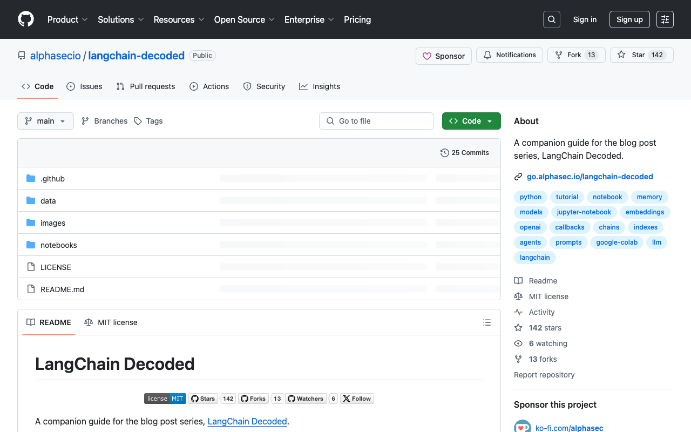This screenshot has width=691, height=432.
Task: Open ko-fi.com/alphasec sponsor link
Action: tap(570, 428)
